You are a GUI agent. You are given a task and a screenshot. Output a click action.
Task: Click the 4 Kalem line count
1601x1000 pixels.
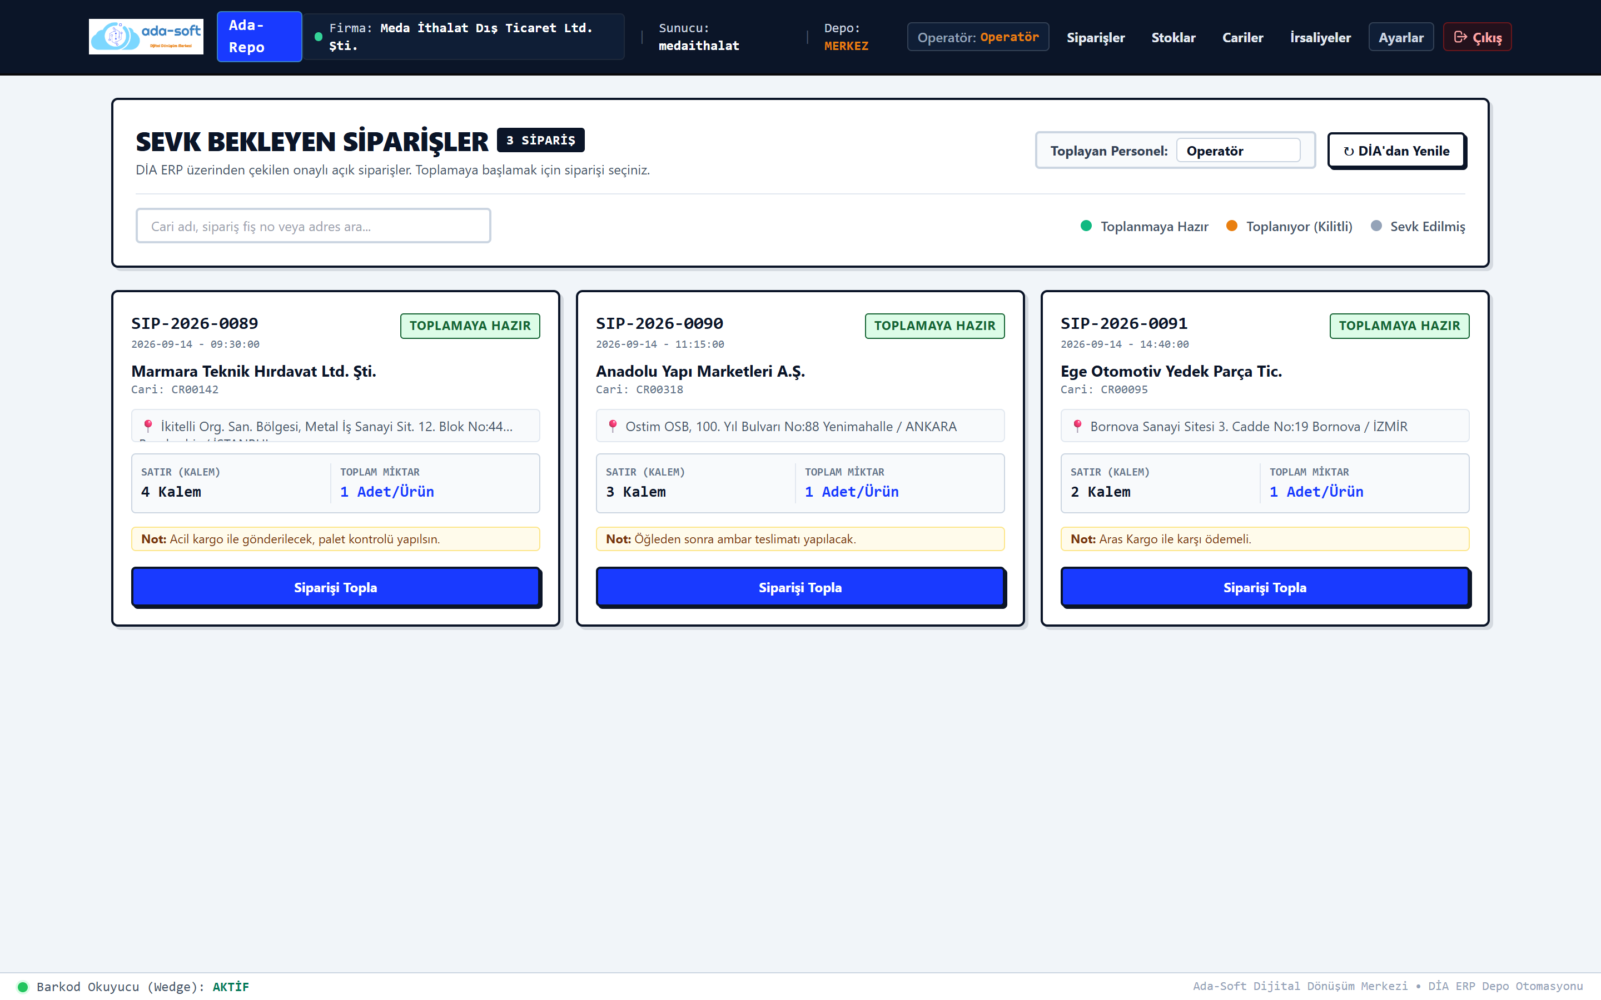171,492
